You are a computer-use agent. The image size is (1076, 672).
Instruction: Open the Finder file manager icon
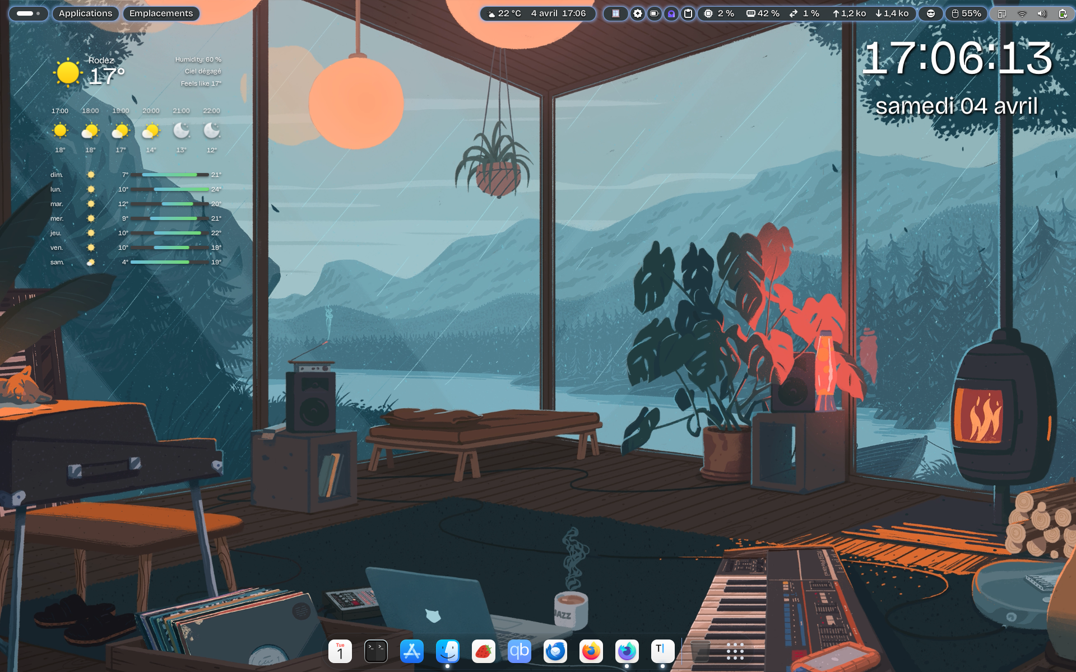[x=448, y=651]
